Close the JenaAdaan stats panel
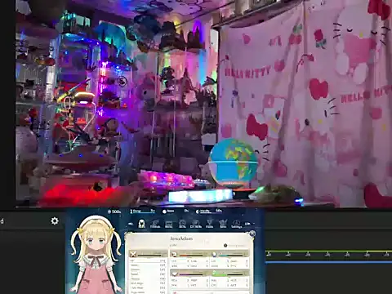This screenshot has width=392, height=294. click(252, 234)
